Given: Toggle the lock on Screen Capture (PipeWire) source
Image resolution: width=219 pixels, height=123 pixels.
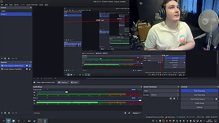Looking at the screenshot, I should [x=30, y=69].
